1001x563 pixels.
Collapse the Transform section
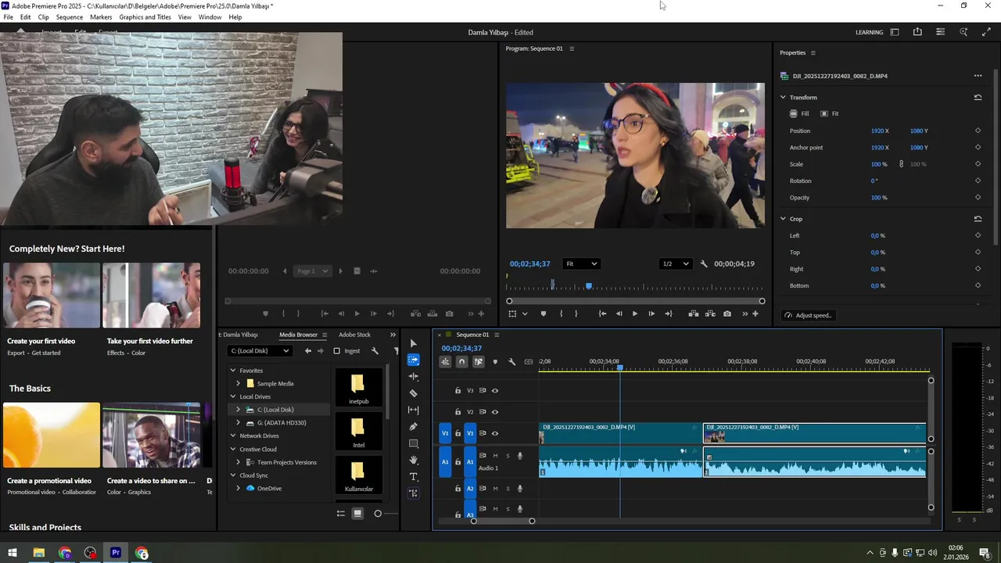click(783, 98)
